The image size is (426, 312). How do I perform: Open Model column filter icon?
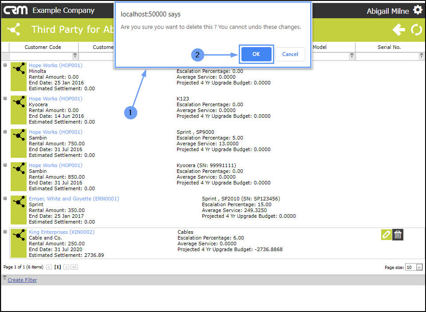[352, 56]
